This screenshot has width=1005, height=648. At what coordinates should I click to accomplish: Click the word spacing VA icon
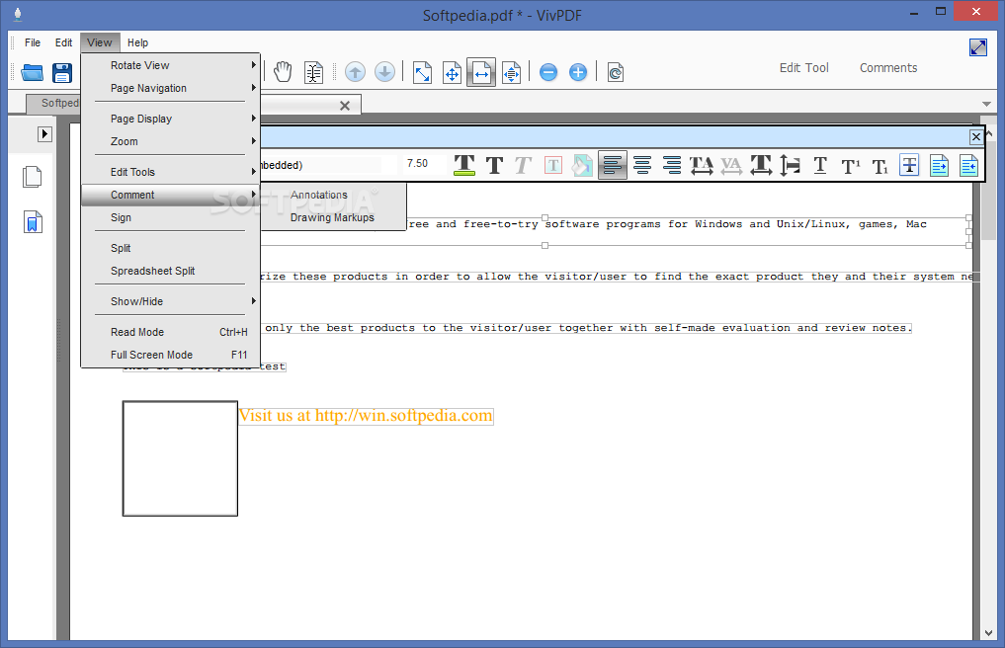(x=730, y=165)
